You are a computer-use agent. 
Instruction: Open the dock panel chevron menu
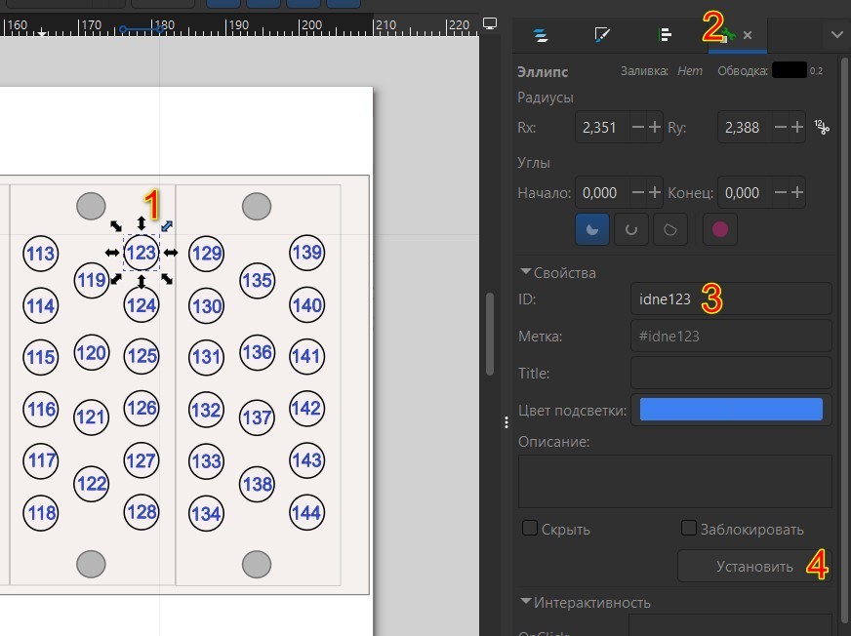837,35
